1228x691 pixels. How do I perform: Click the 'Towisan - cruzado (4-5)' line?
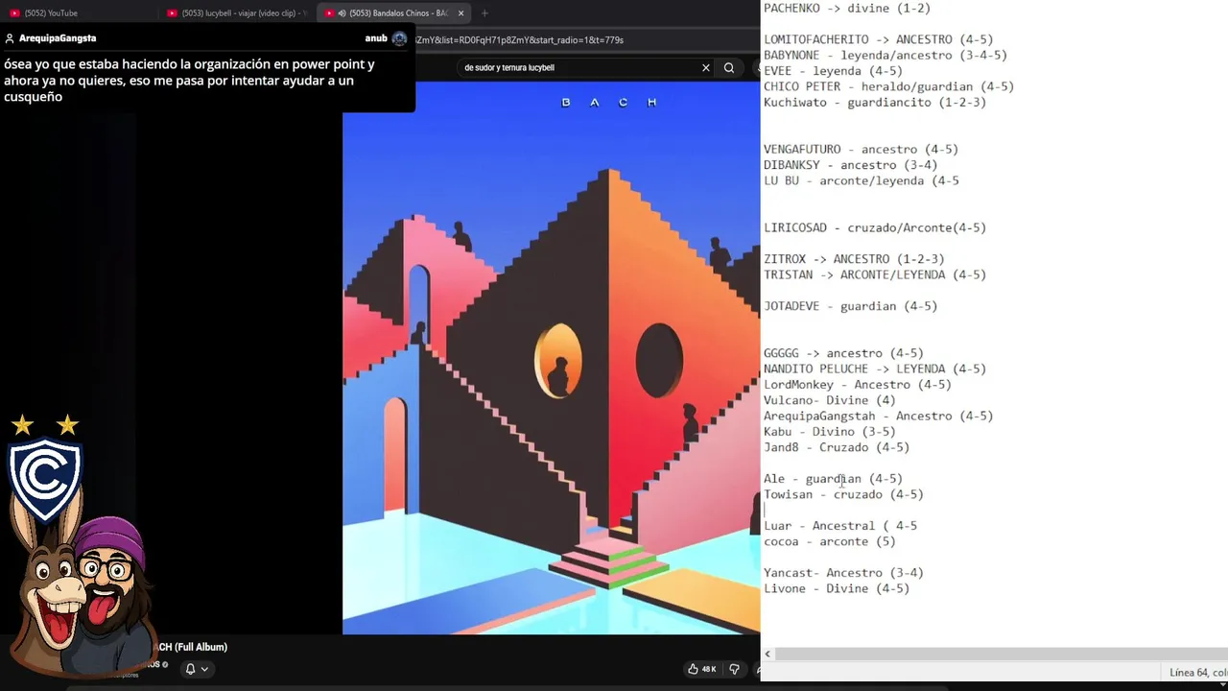(x=843, y=494)
